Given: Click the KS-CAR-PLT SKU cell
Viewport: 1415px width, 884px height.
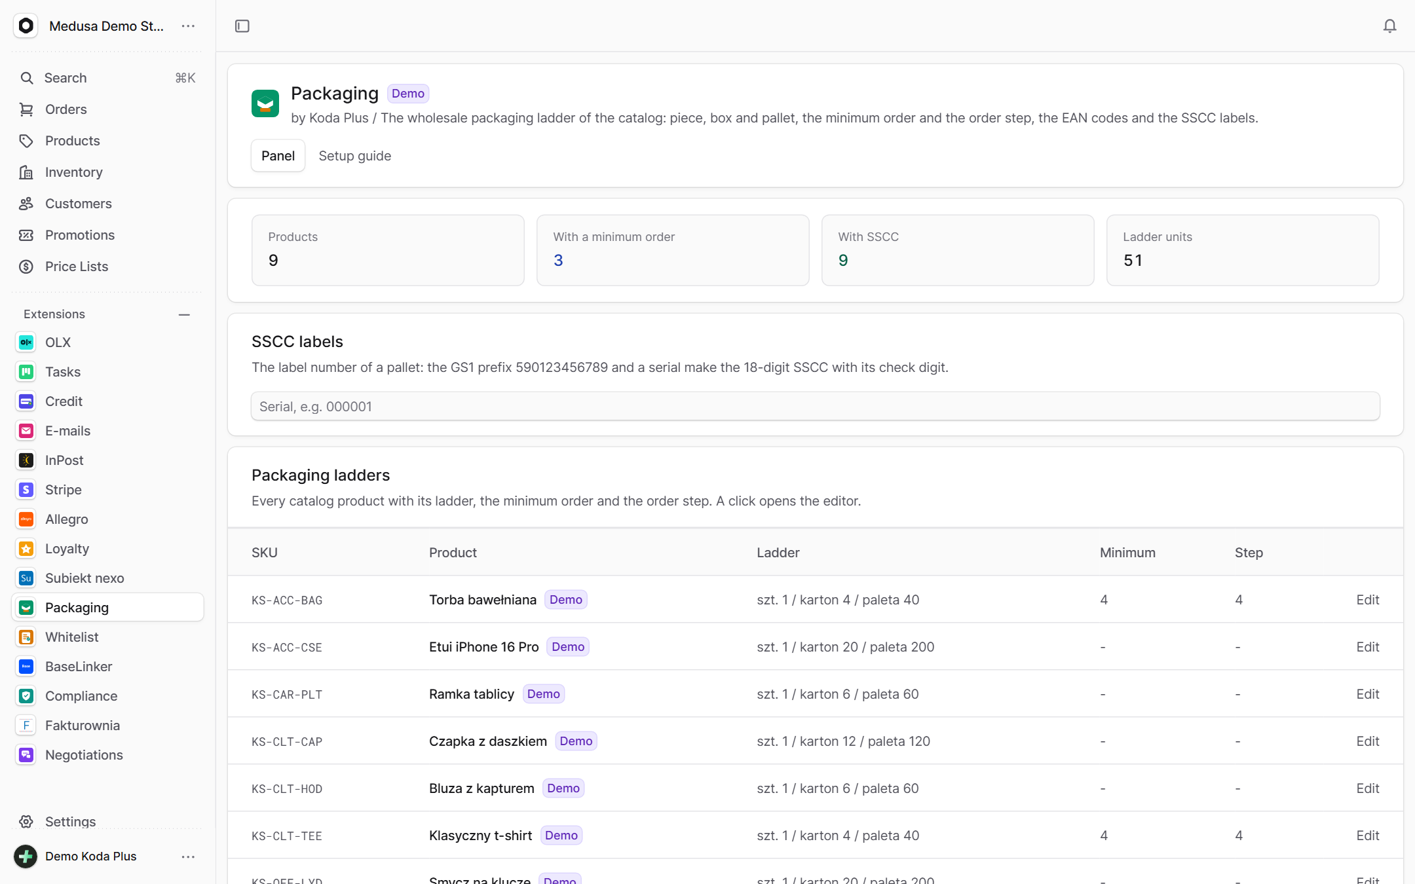Looking at the screenshot, I should 287,695.
